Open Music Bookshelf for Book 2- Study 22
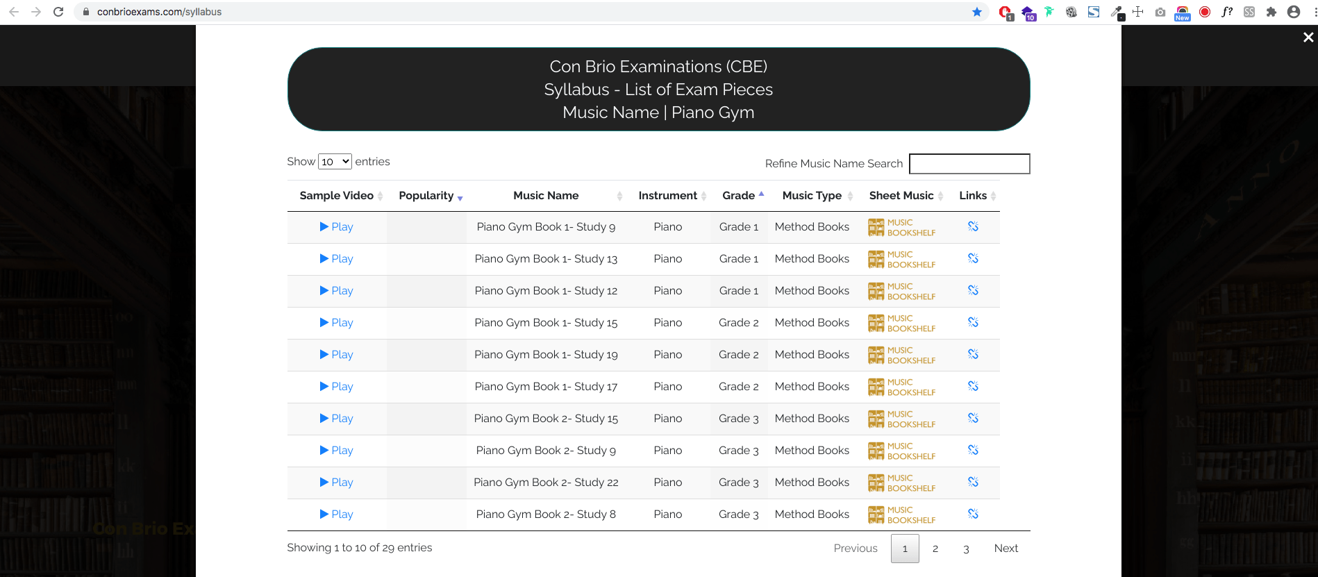Screen dimensions: 1318x577 pos(901,483)
